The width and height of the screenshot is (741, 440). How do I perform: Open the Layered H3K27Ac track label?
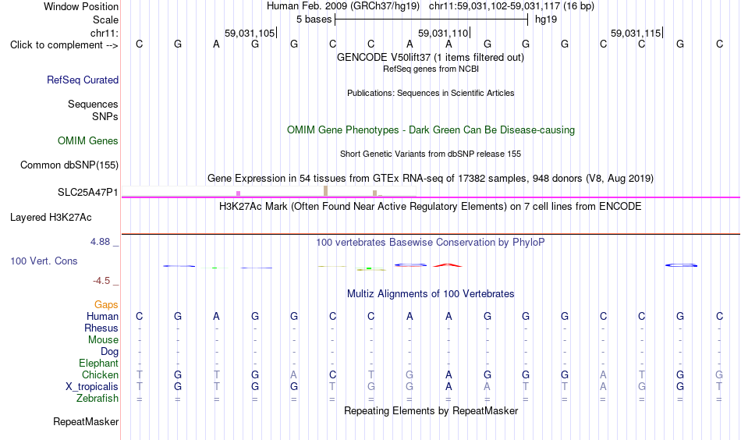pos(51,218)
